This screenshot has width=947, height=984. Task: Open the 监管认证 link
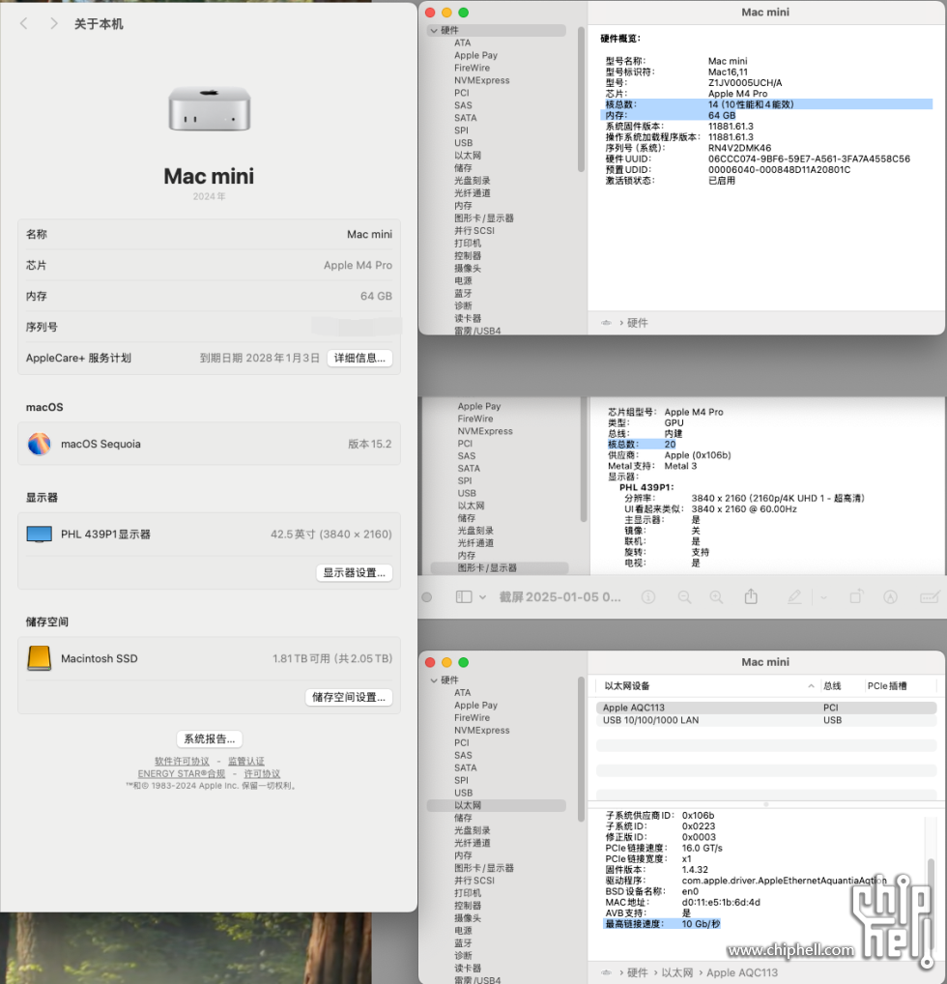(x=246, y=761)
